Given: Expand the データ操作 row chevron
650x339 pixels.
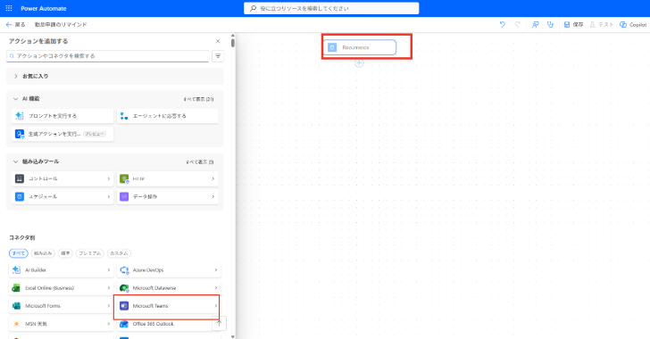Looking at the screenshot, I should point(213,196).
